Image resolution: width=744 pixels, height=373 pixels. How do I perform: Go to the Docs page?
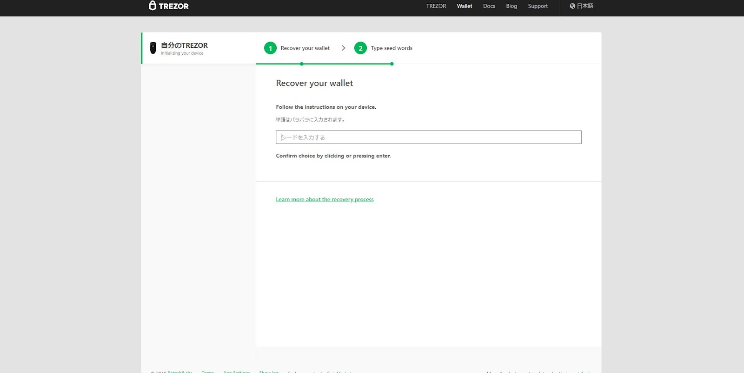click(489, 6)
